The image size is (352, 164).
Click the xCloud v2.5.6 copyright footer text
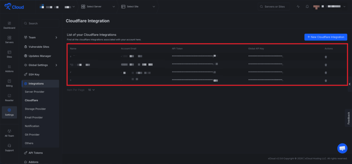[308, 159]
